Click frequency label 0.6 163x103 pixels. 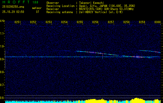(x=2, y=98)
